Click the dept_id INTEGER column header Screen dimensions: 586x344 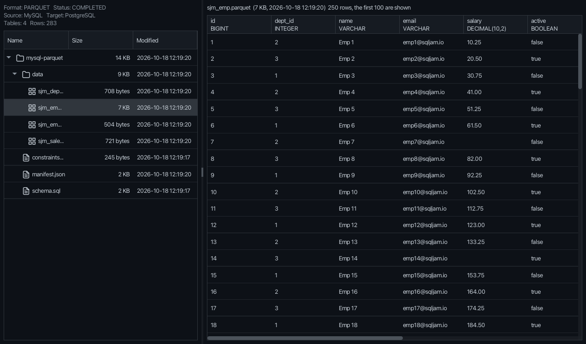pos(303,25)
